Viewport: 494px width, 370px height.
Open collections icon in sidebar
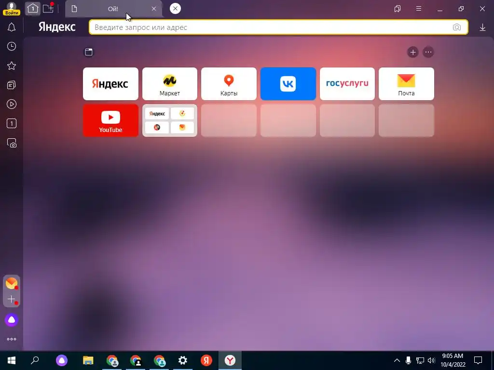pyautogui.click(x=12, y=85)
